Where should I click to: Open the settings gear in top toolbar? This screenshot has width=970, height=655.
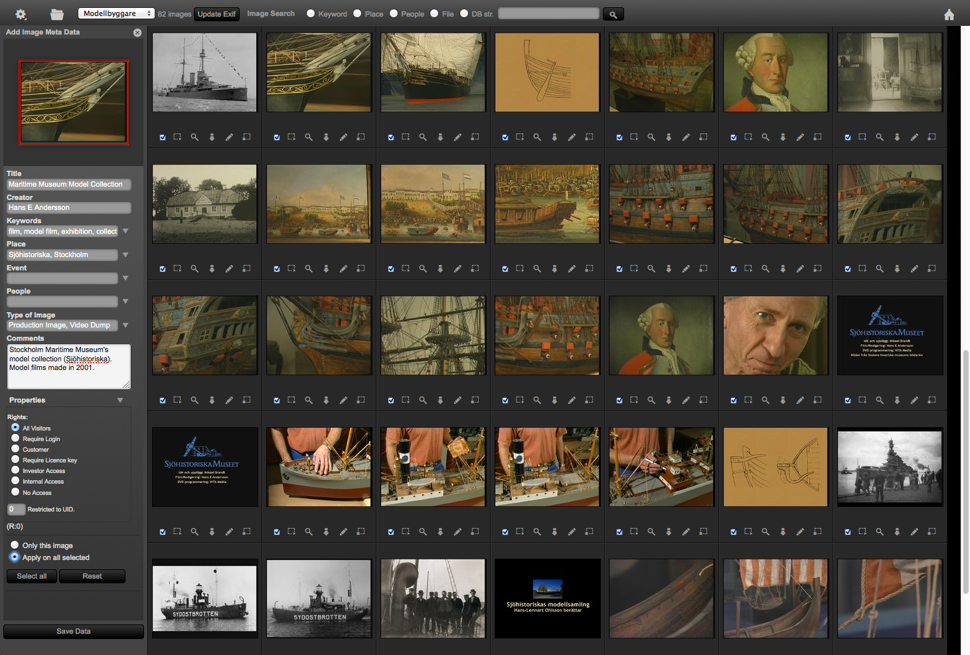[21, 14]
